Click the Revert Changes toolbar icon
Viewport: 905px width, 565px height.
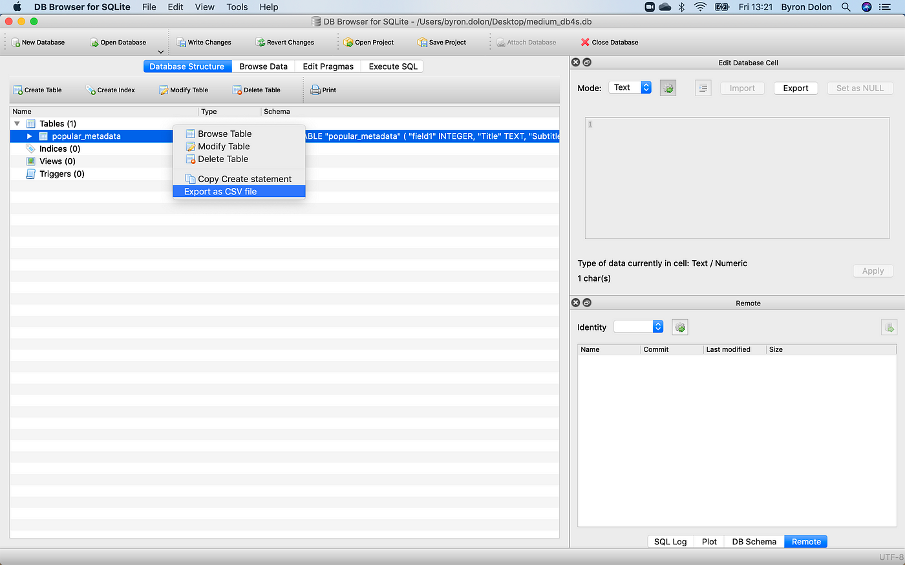pyautogui.click(x=261, y=43)
